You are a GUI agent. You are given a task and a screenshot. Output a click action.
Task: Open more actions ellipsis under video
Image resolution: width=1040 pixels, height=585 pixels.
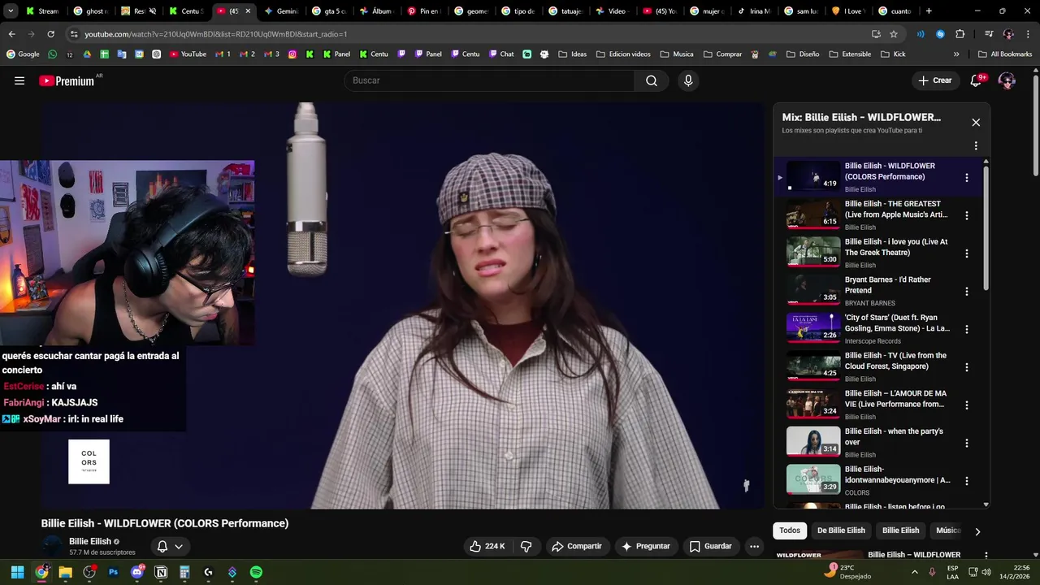click(x=754, y=546)
